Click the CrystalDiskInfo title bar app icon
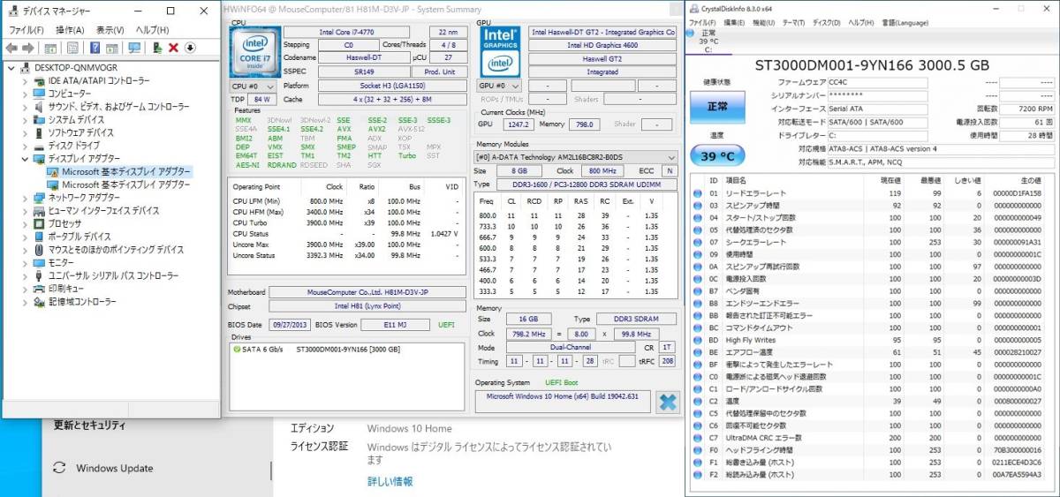The image size is (1060, 497). [694, 7]
